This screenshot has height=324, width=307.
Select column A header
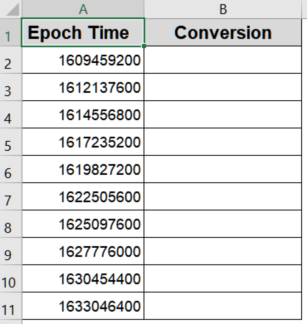83,9
